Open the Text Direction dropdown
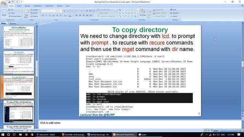Screen dimensions: 244x137 [x=105, y=10]
